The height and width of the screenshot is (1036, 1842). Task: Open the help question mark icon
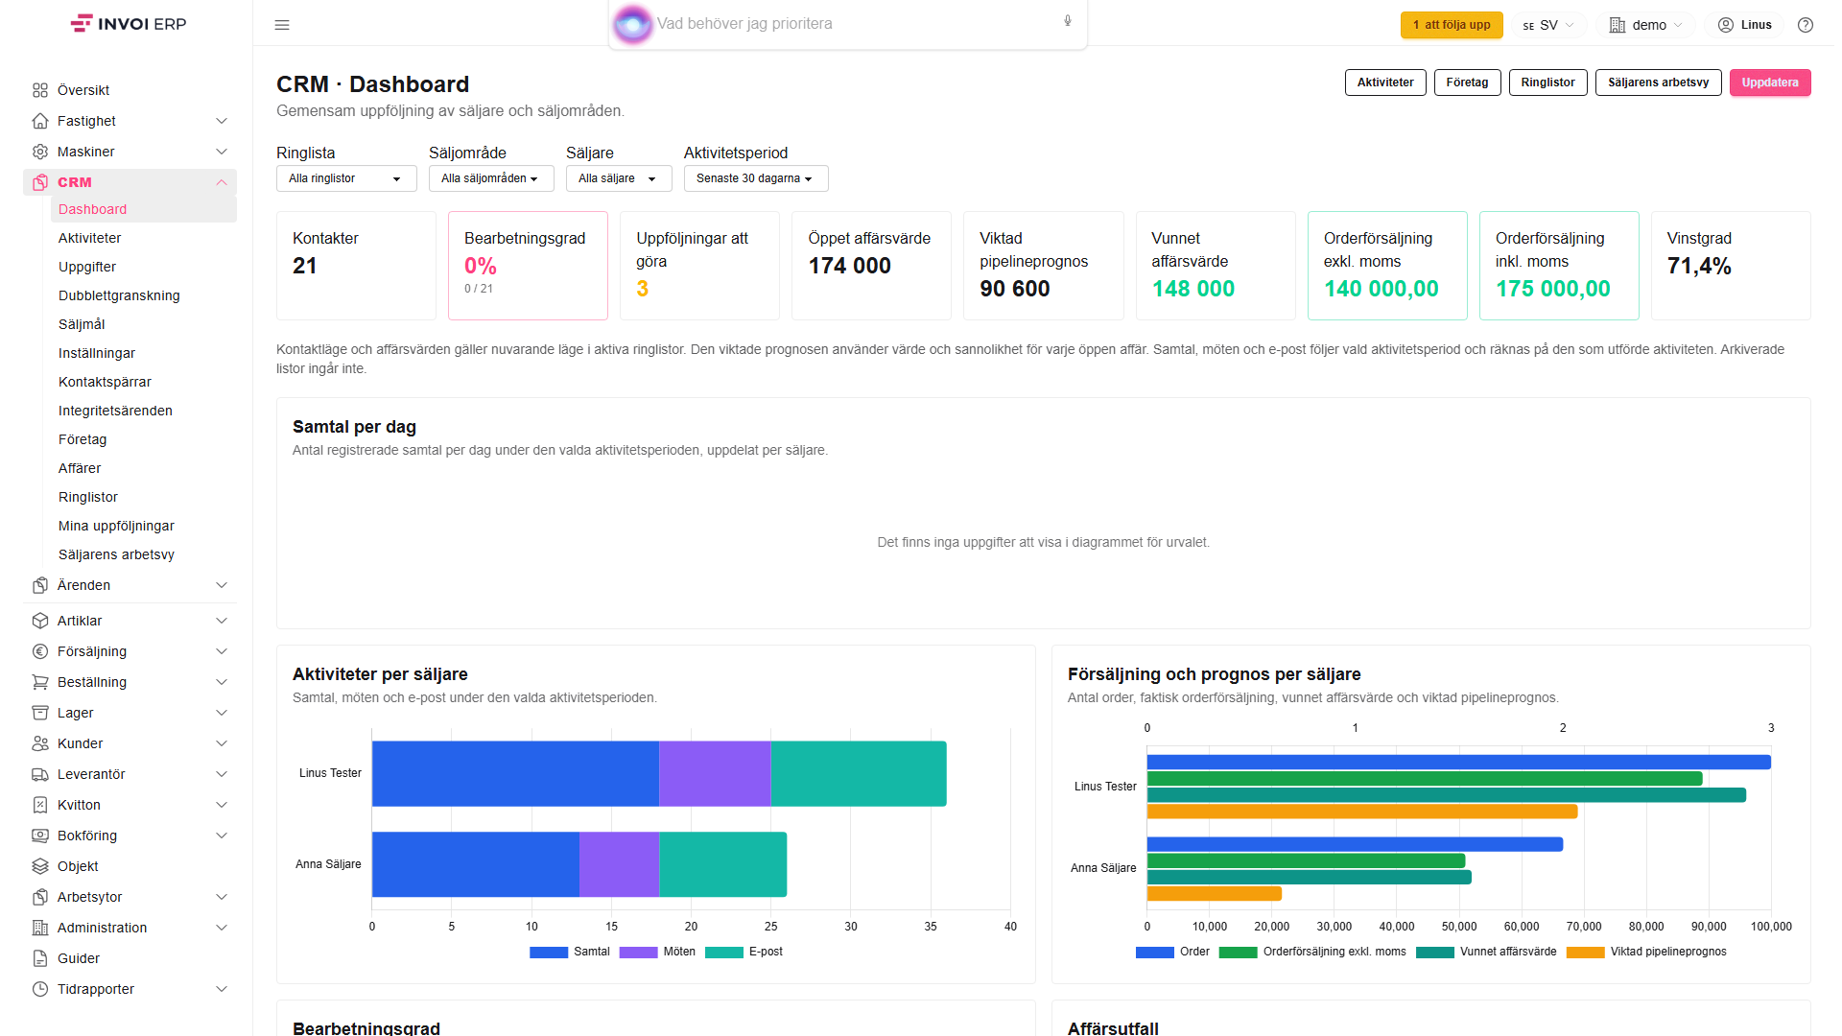1806,25
